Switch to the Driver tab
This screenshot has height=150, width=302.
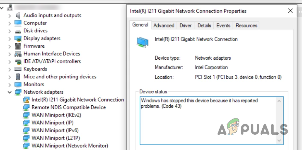(x=185, y=26)
